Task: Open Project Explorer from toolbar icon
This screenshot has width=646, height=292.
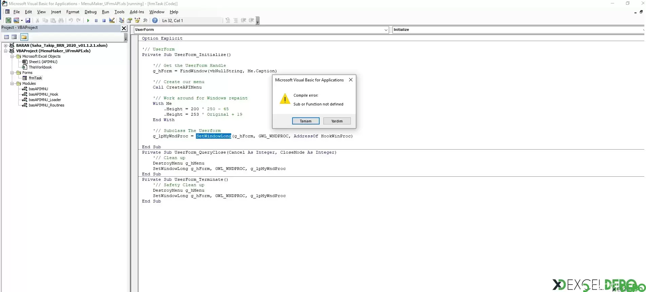Action: tap(121, 20)
